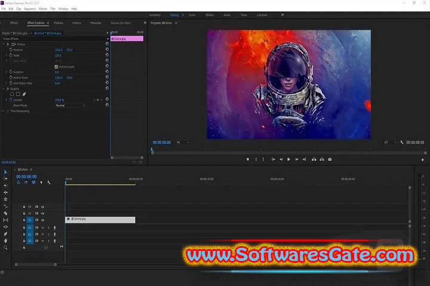Add a marker in the timeline panel
This screenshot has width=430, height=286.
pyautogui.click(x=41, y=182)
